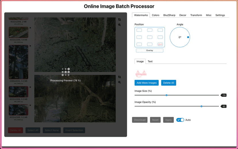Set watermark position to top-left cell
Screen dimensions: 238x149
(x=139, y=30)
